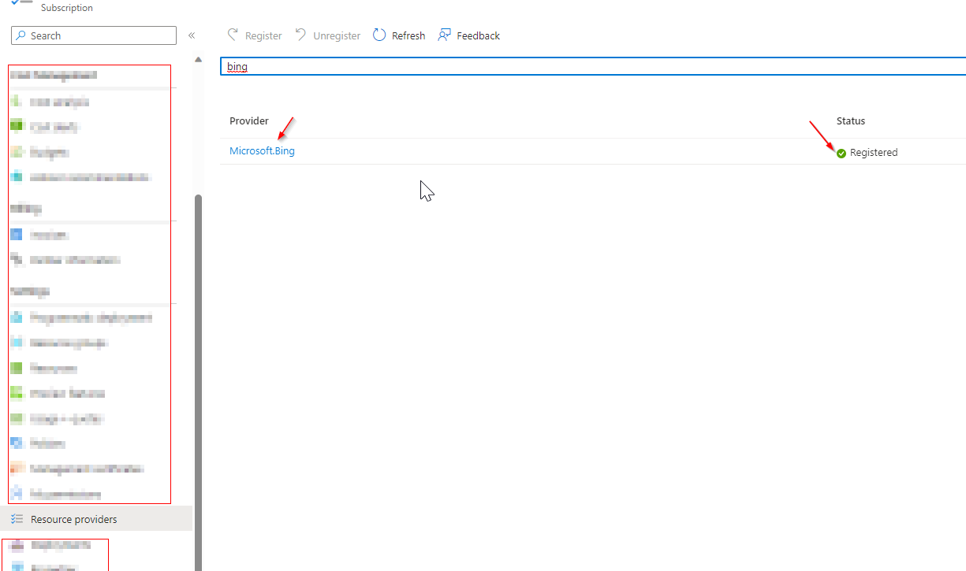This screenshot has width=966, height=571.
Task: Click the Unregister command
Action: pyautogui.click(x=328, y=35)
